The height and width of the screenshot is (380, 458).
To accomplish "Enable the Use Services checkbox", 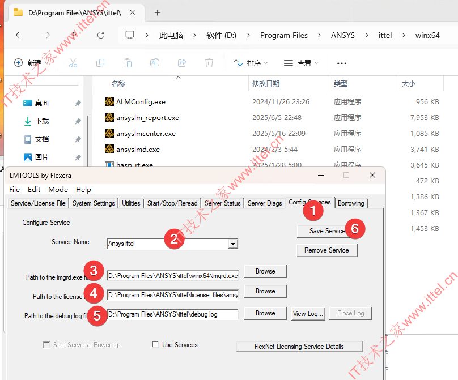I will coord(155,344).
